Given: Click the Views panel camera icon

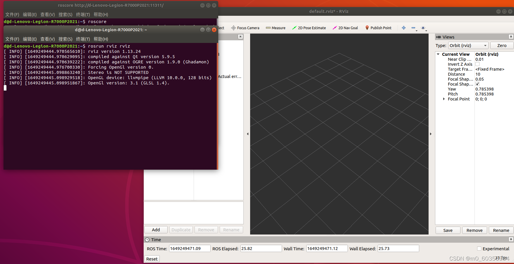Looking at the screenshot, I should point(438,37).
